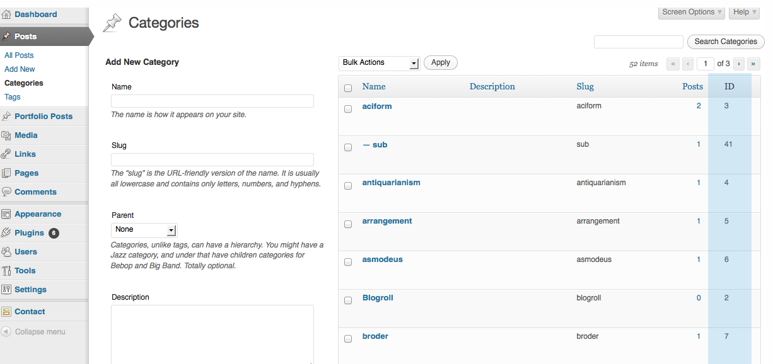Image resolution: width=773 pixels, height=364 pixels.
Task: Click the Plugins plug icon
Action: (6, 233)
